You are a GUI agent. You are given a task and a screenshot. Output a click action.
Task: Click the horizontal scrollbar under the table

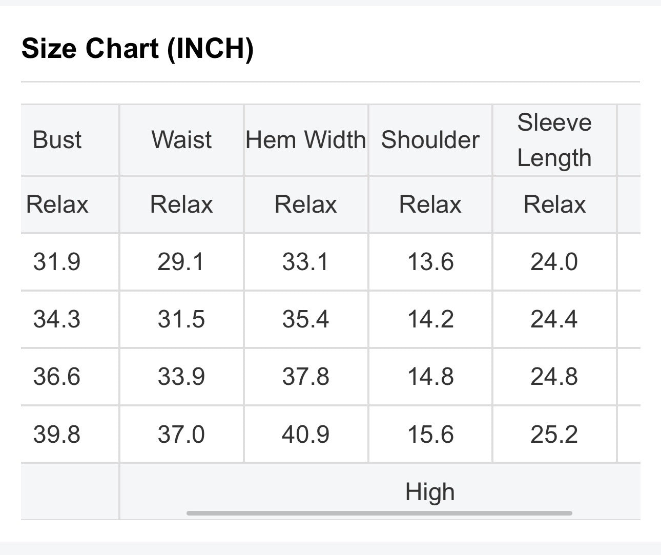point(379,513)
